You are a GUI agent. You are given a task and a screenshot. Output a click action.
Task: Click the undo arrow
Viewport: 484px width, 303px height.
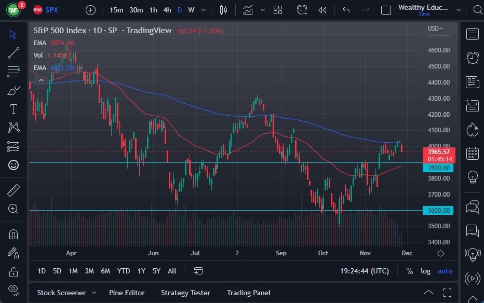(345, 10)
